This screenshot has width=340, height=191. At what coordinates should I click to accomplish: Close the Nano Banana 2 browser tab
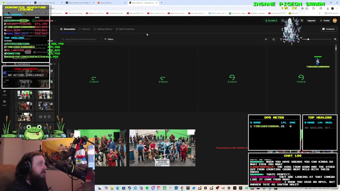(157, 3)
